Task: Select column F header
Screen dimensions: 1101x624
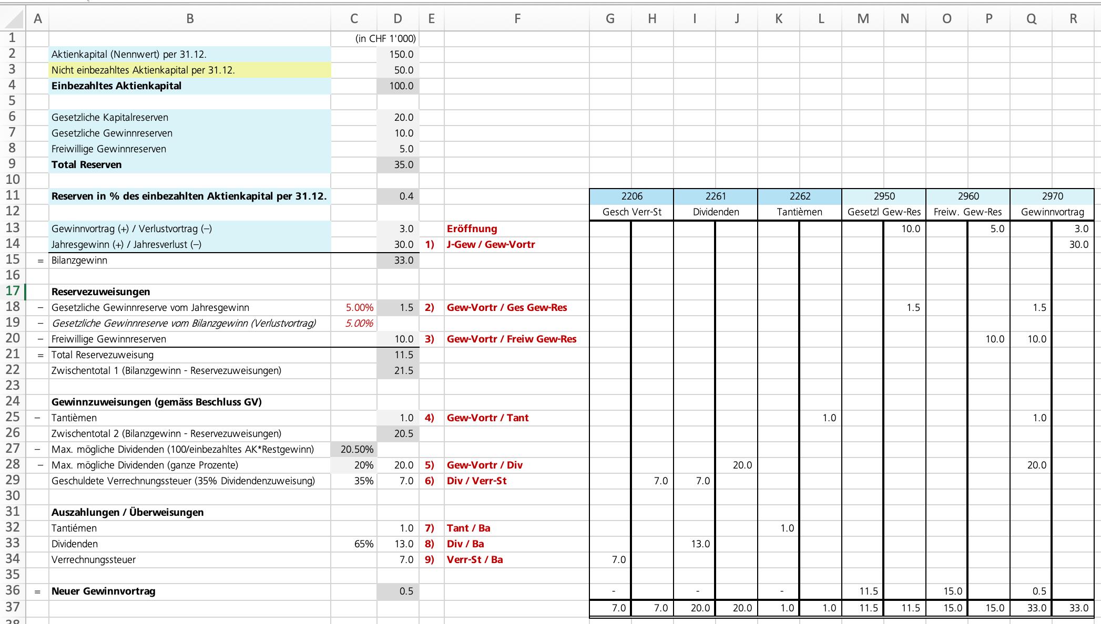Action: (x=517, y=19)
